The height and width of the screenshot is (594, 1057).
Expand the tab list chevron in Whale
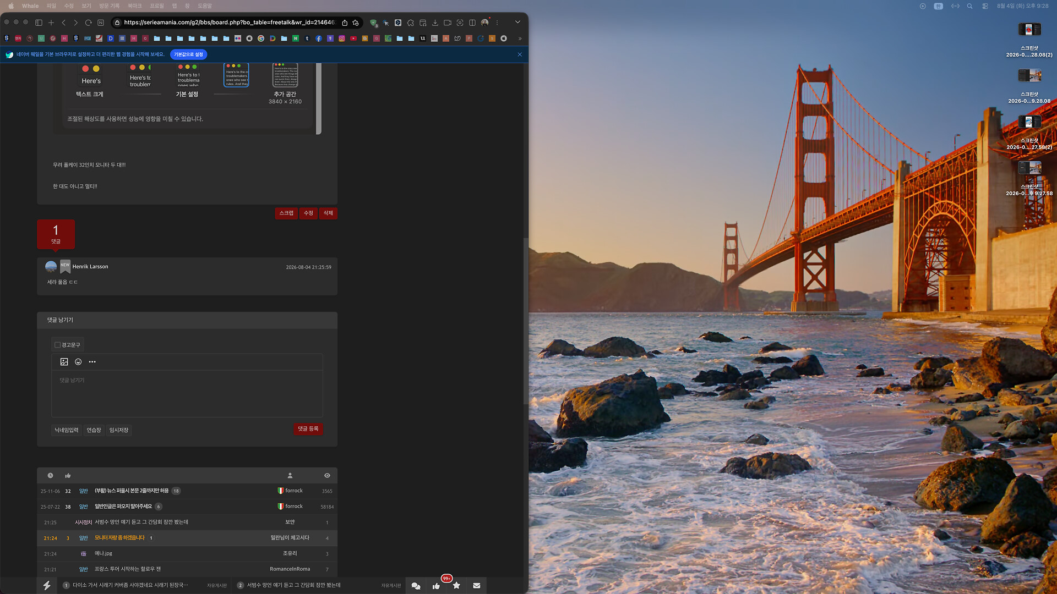(517, 22)
